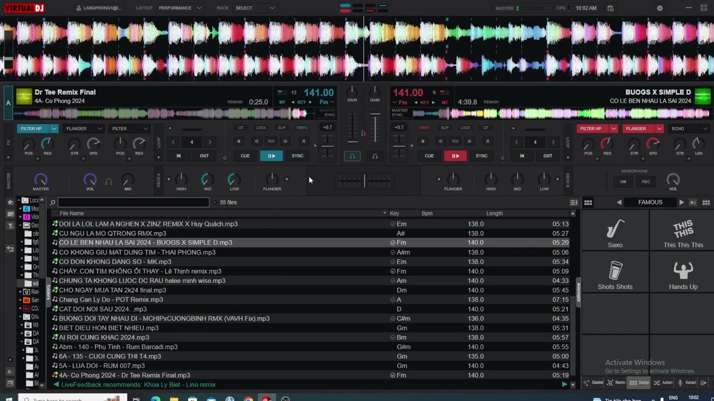714x401 pixels.
Task: Sort the file list by the Bpm column
Action: [x=427, y=213]
